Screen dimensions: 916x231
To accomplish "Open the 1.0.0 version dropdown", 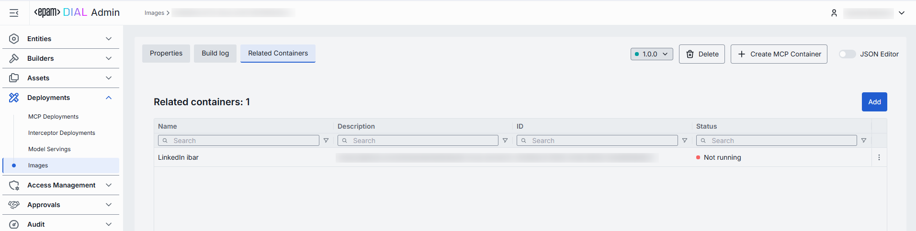I will (651, 54).
